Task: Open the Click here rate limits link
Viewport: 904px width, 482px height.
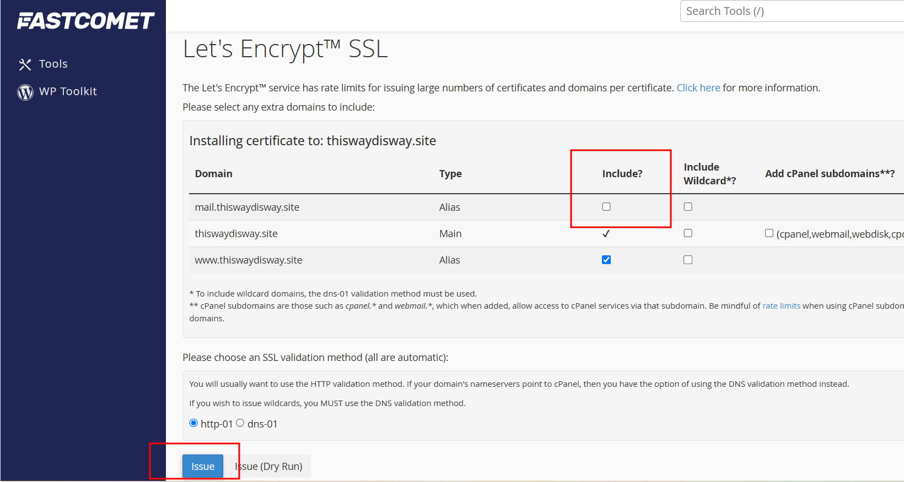Action: point(698,88)
